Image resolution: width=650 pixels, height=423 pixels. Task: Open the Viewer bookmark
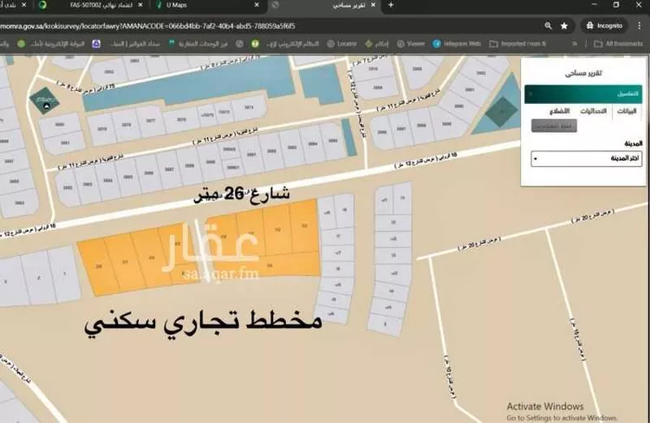(411, 43)
